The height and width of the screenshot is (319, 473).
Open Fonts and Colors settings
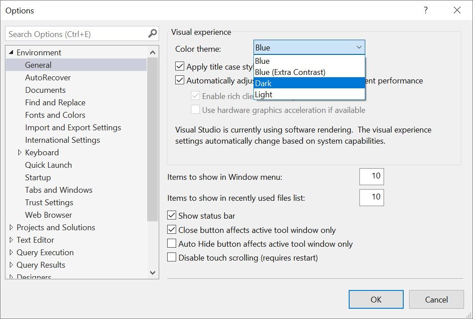click(55, 115)
